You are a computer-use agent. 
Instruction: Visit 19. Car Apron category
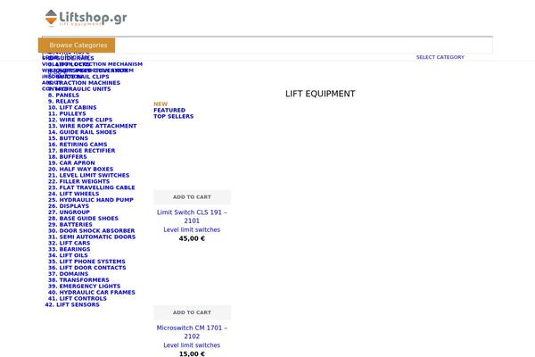click(x=71, y=163)
